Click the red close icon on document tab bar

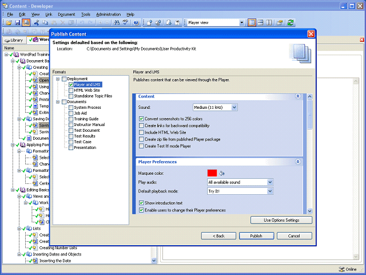coord(362,40)
